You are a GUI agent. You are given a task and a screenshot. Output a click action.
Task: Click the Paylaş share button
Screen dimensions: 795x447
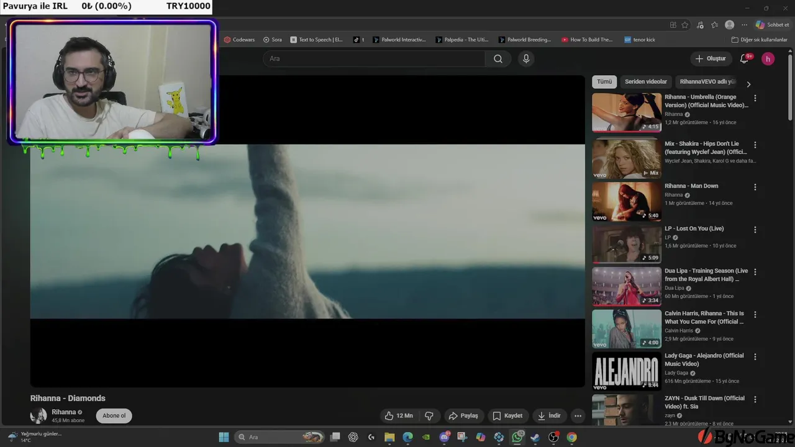click(x=463, y=416)
